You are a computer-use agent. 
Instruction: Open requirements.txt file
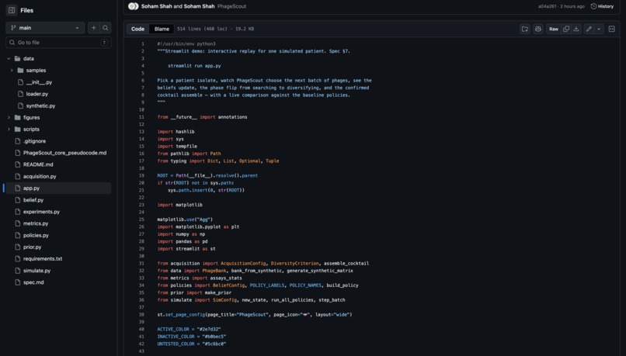[43, 259]
